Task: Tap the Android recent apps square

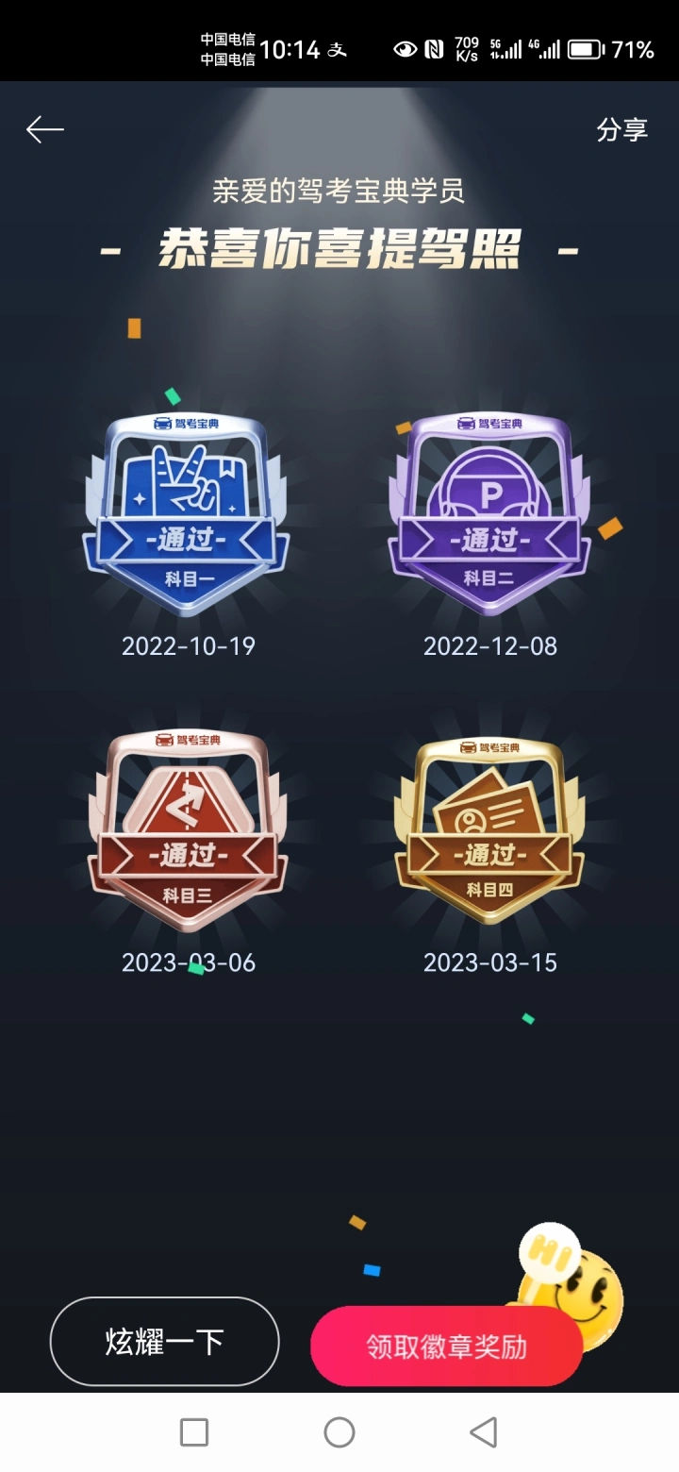Action: tap(194, 1432)
